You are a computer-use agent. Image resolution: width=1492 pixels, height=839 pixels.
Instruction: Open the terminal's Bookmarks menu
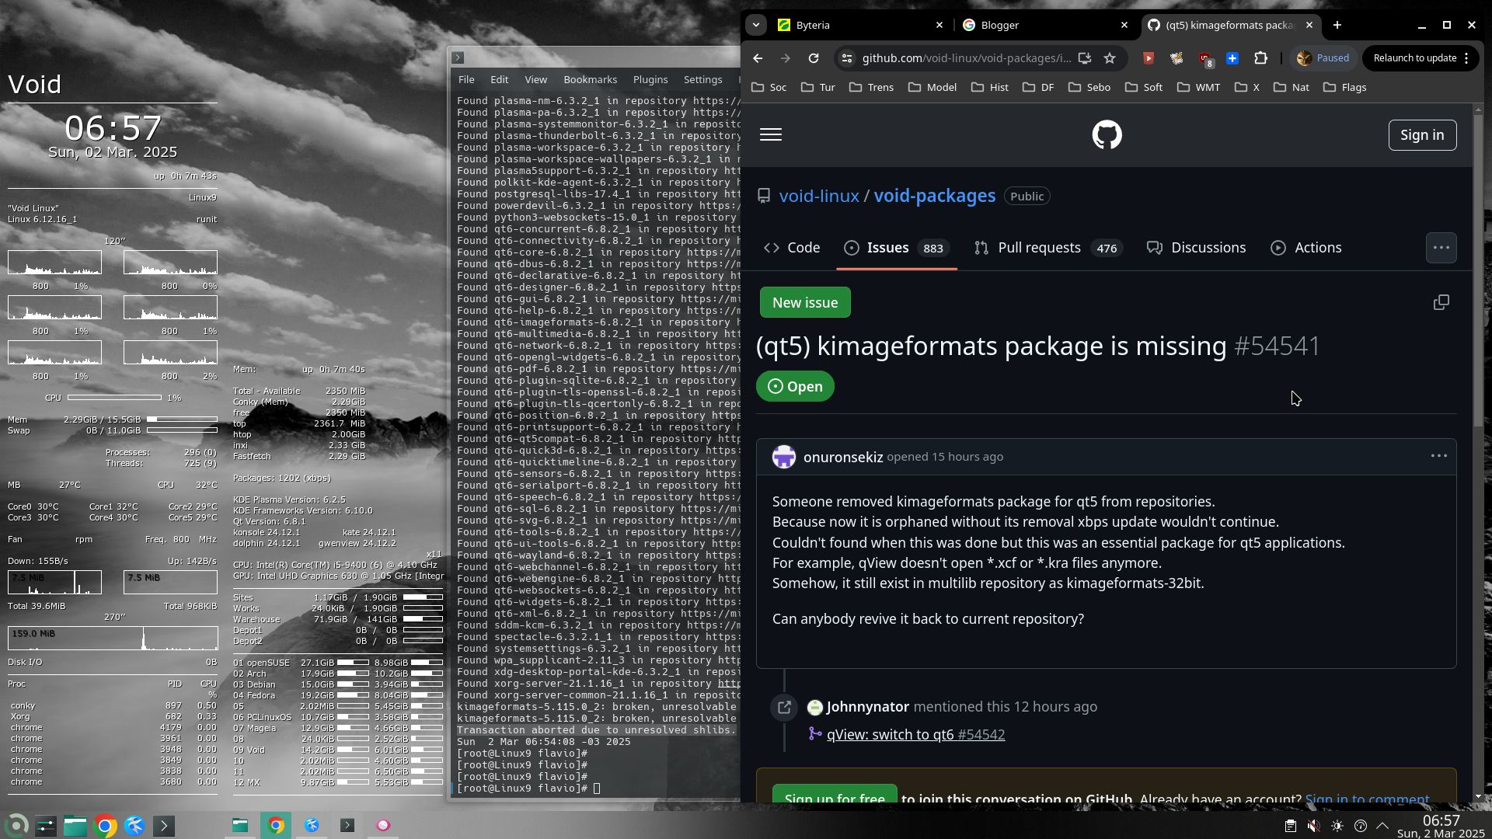[590, 79]
